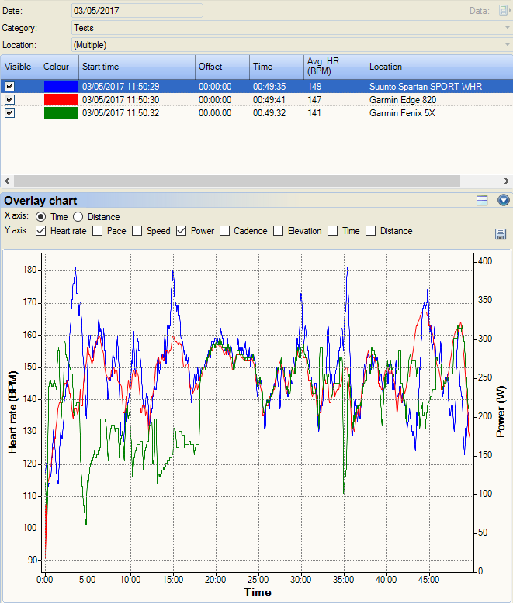The width and height of the screenshot is (513, 603).
Task: Expand the Location dropdown showing (Multiple)
Action: pyautogui.click(x=506, y=45)
